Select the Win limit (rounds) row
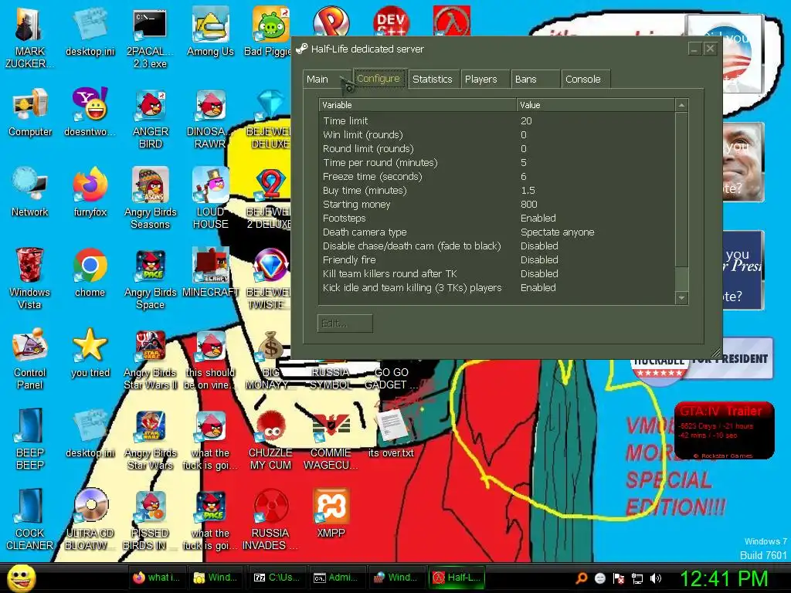 (x=497, y=134)
